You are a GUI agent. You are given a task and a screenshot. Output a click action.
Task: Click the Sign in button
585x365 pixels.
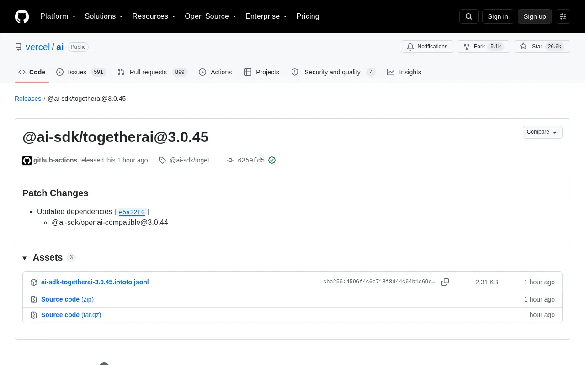click(498, 16)
